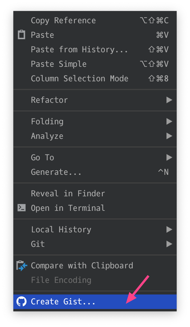Click the GitHub icon beside Create Gist
The image size is (190, 327).
click(21, 301)
